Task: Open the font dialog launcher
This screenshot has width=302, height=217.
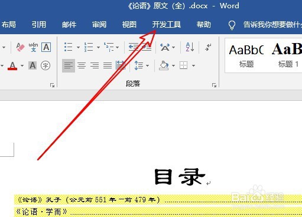Action: (52, 85)
